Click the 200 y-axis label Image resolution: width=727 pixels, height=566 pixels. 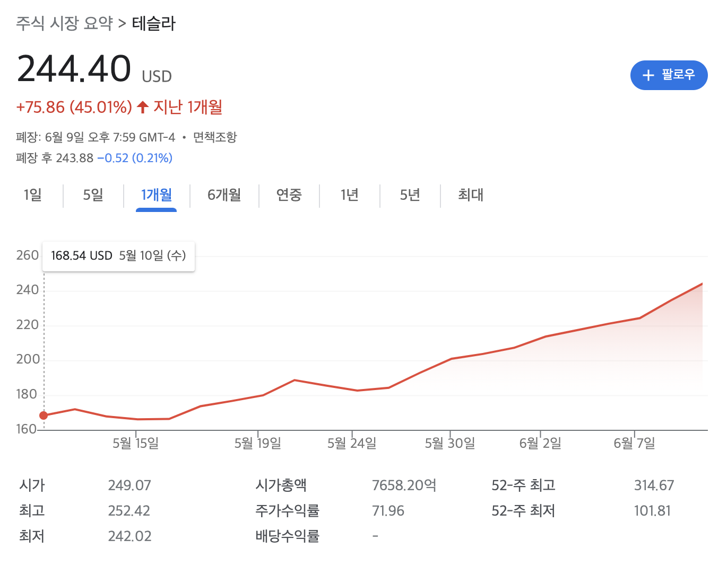click(28, 359)
